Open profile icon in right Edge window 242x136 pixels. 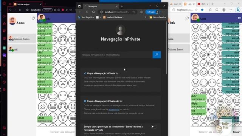point(224,10)
